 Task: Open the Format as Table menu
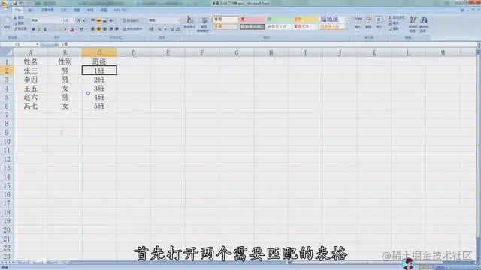[x=204, y=25]
